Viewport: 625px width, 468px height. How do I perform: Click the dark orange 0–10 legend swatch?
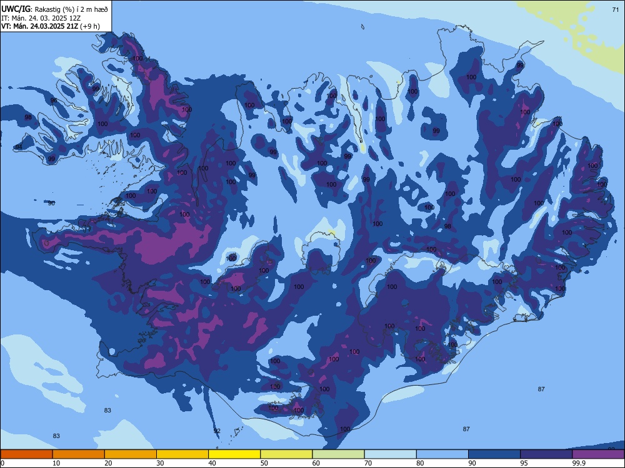point(26,454)
